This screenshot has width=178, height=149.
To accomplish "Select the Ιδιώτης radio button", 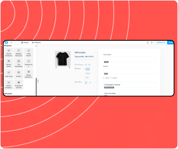I will [104, 78].
